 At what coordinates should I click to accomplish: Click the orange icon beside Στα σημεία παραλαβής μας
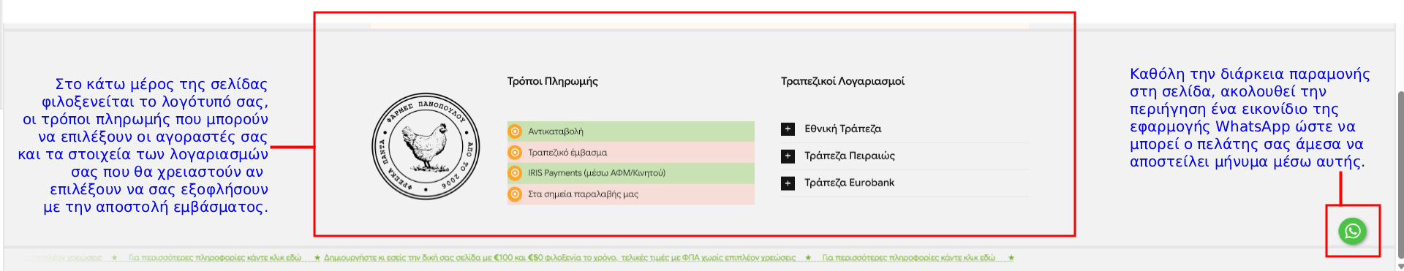pos(515,194)
